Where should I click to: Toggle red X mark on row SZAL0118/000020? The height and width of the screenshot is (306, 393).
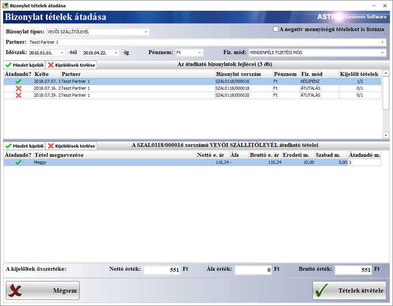pos(18,95)
